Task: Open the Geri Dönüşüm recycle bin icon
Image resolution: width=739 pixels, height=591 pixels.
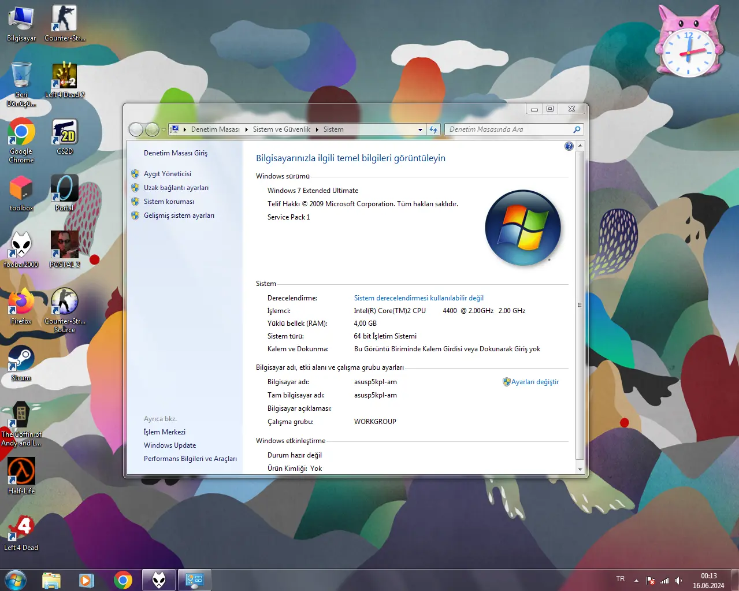Action: 21,84
